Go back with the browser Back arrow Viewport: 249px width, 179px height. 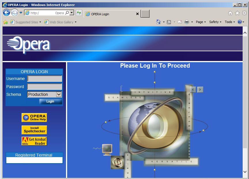[x=7, y=13]
